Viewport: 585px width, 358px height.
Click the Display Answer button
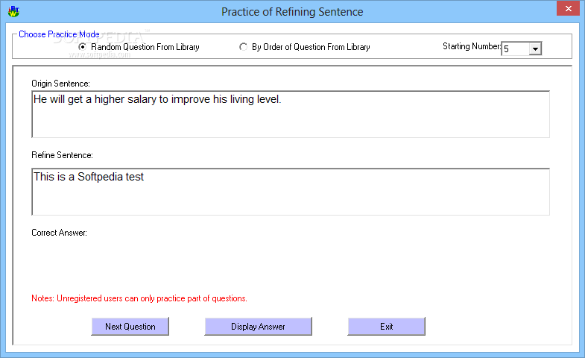(258, 326)
